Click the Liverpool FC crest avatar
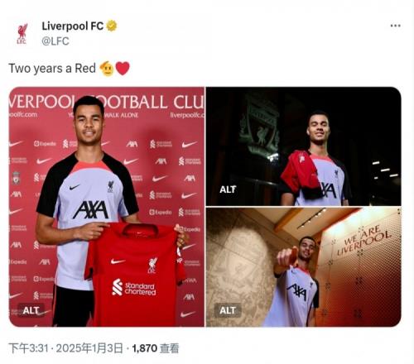Image resolution: width=414 pixels, height=364 pixels. tap(22, 34)
